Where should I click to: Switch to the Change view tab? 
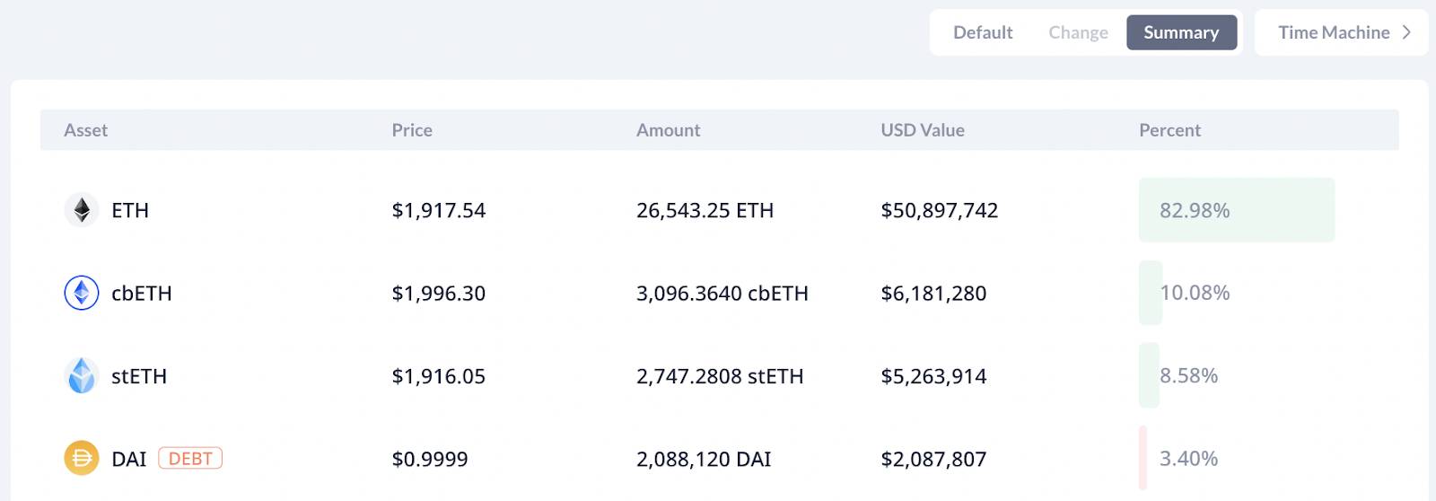tap(1078, 32)
